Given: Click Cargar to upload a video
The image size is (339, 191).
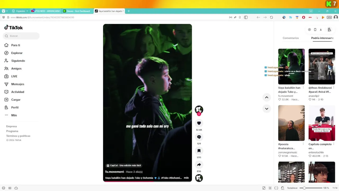Looking at the screenshot, I should pyautogui.click(x=12, y=99).
